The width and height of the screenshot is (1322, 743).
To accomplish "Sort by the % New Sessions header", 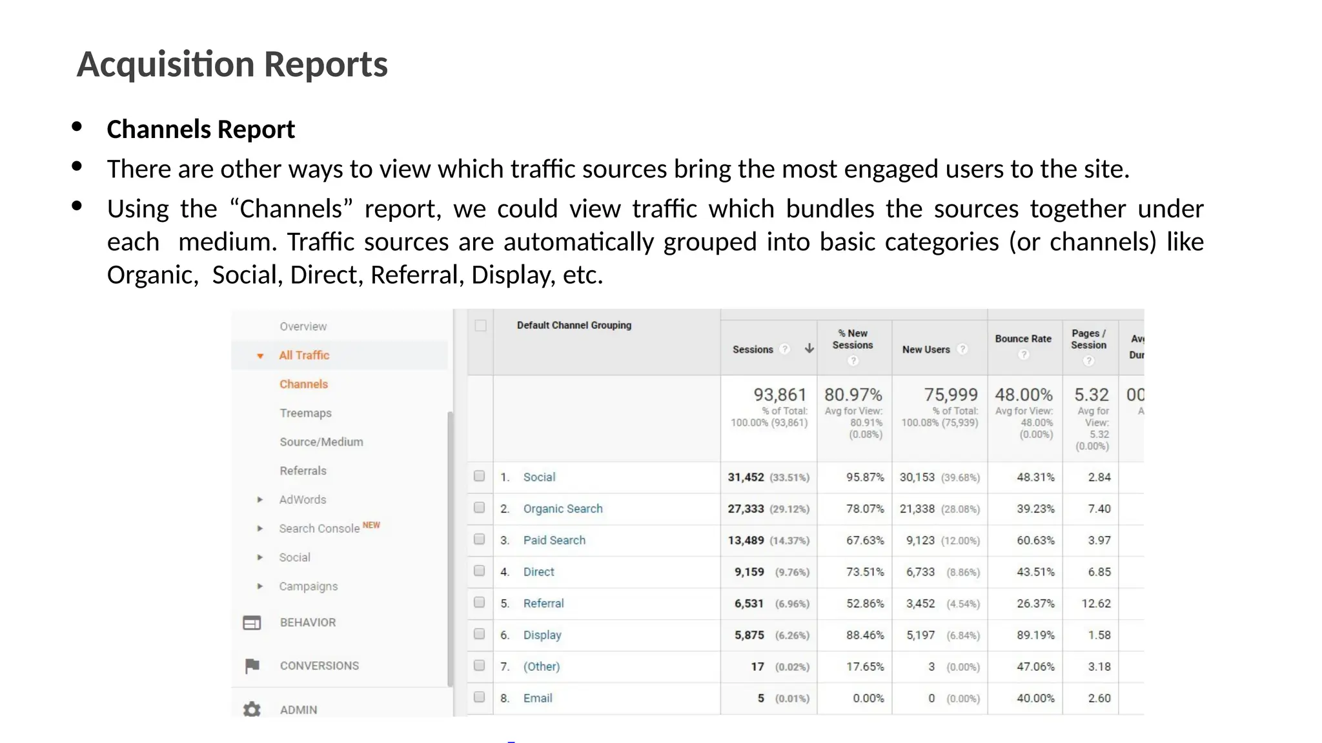I will click(853, 339).
